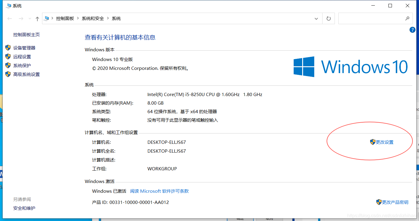Click the back navigation arrow
The image size is (419, 221).
click(10, 19)
